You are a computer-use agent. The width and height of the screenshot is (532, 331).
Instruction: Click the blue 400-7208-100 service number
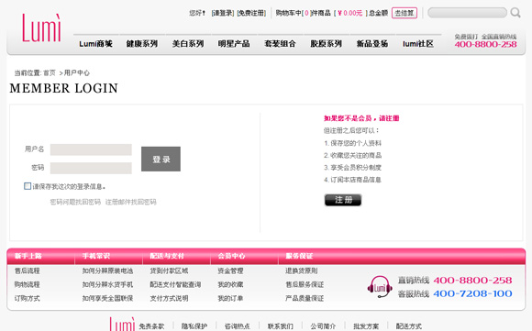tap(472, 293)
